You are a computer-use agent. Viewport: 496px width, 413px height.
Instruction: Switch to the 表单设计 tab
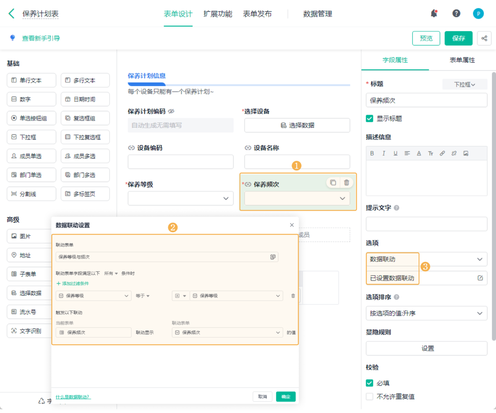(x=178, y=14)
